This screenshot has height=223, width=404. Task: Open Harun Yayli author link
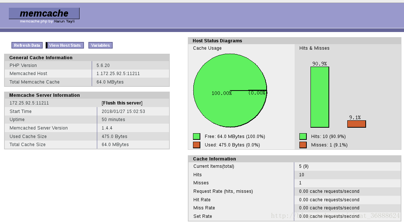(x=64, y=21)
